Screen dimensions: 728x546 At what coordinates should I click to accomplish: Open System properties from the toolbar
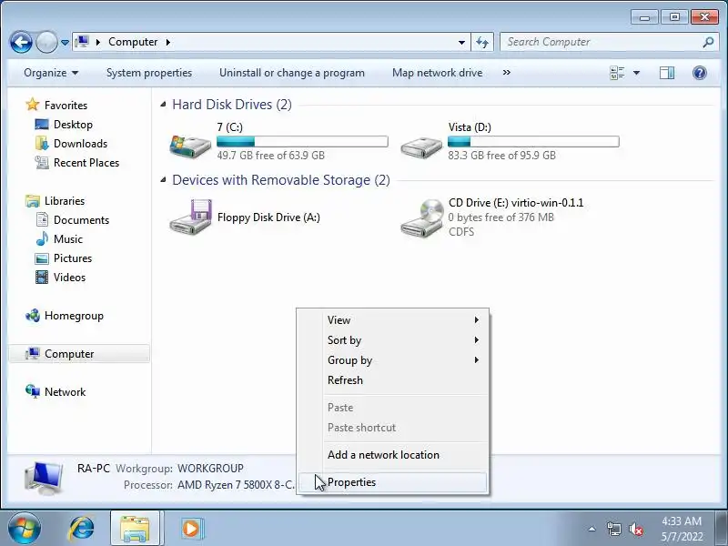[149, 73]
